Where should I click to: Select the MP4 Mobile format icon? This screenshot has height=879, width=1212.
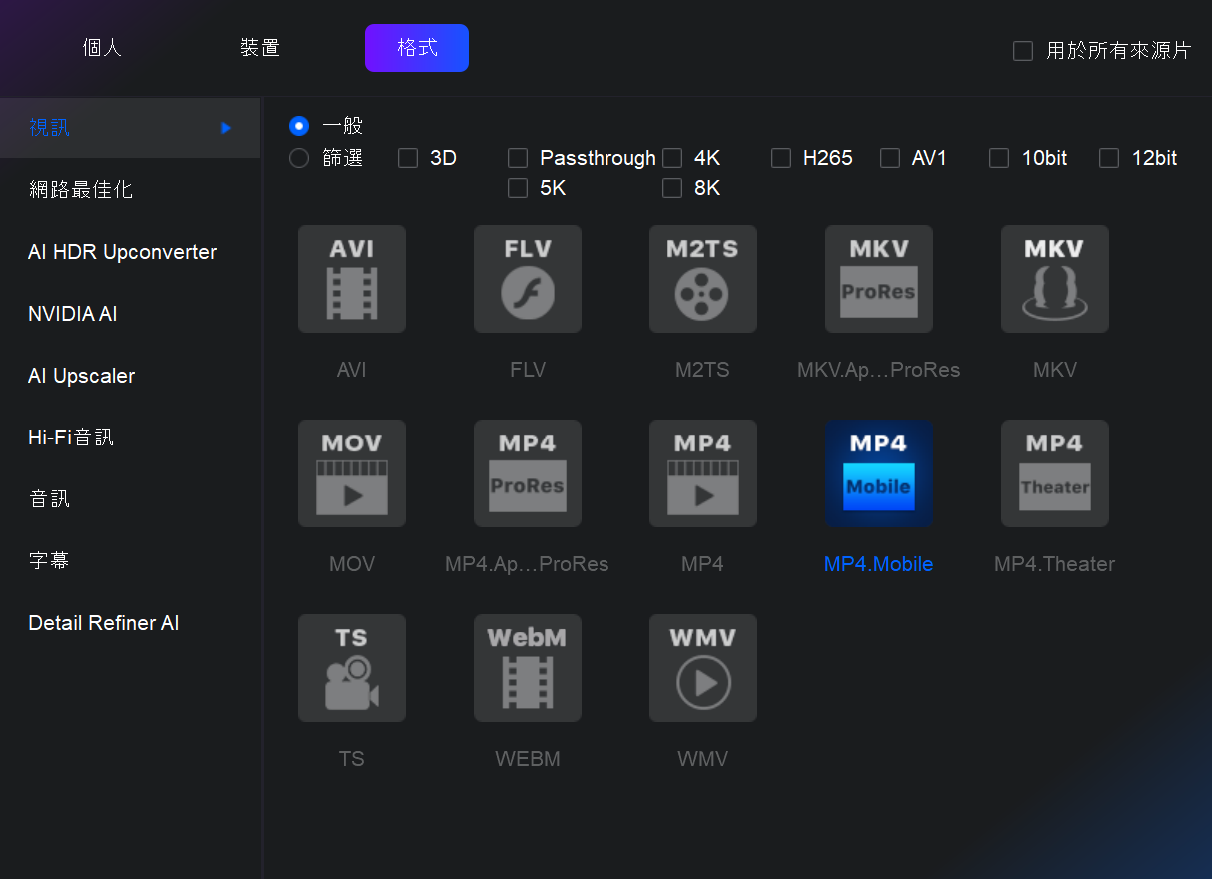[879, 473]
